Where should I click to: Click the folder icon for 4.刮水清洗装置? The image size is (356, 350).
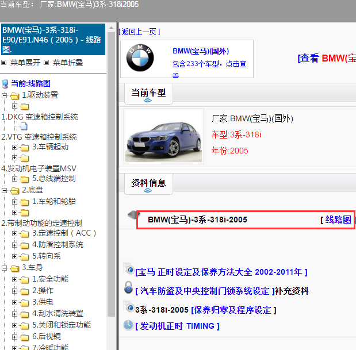(x=25, y=314)
